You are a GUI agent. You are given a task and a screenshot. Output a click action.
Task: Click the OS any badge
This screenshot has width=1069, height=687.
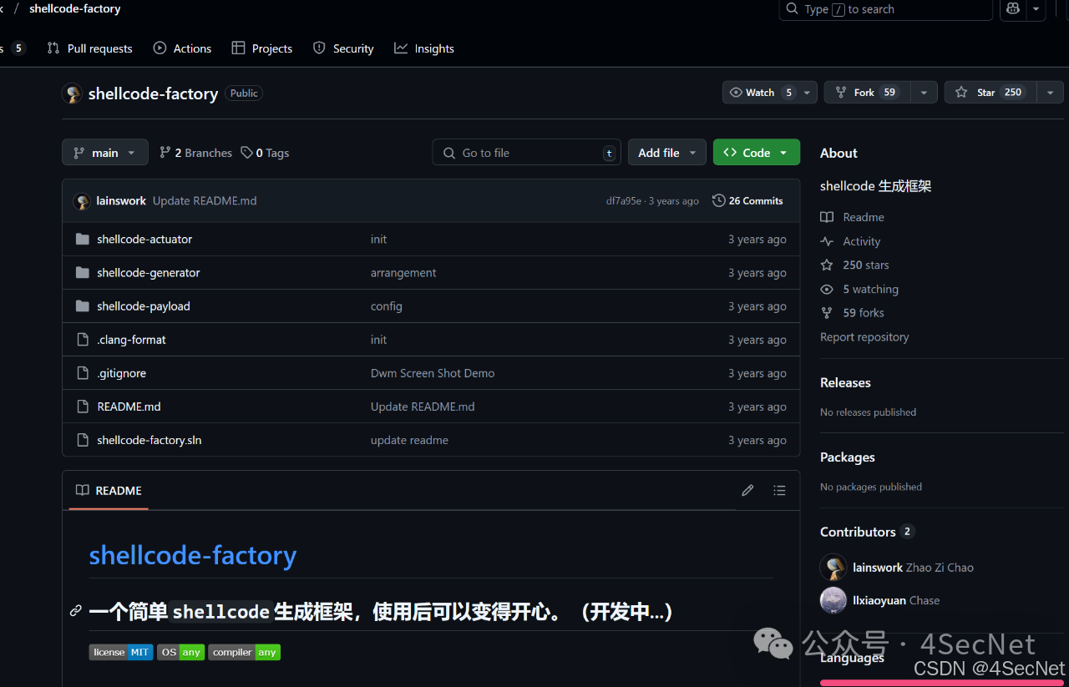coord(180,652)
